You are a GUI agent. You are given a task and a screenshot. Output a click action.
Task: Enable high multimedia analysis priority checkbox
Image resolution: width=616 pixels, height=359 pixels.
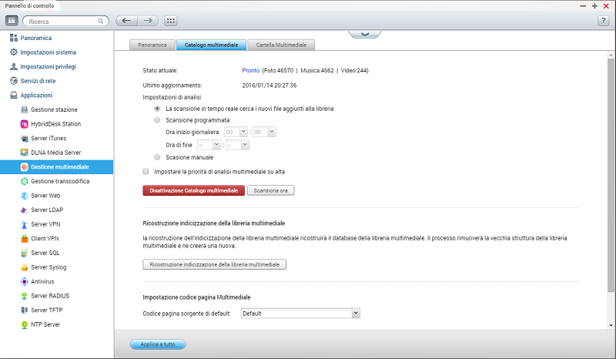pyautogui.click(x=146, y=171)
